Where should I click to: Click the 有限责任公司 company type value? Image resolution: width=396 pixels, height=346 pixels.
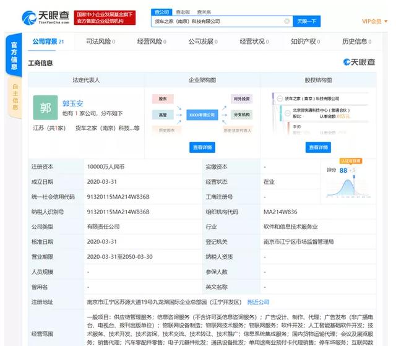pos(103,227)
